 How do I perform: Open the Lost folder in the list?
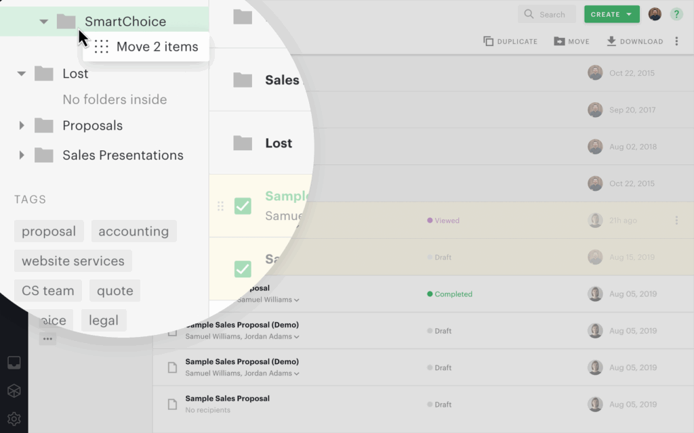click(x=278, y=143)
